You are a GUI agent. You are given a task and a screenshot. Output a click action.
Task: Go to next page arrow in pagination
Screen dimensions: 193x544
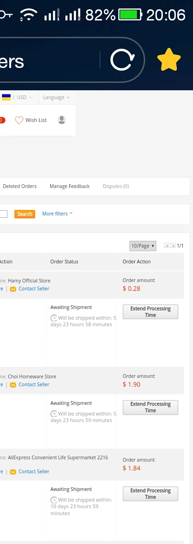pyautogui.click(x=173, y=246)
